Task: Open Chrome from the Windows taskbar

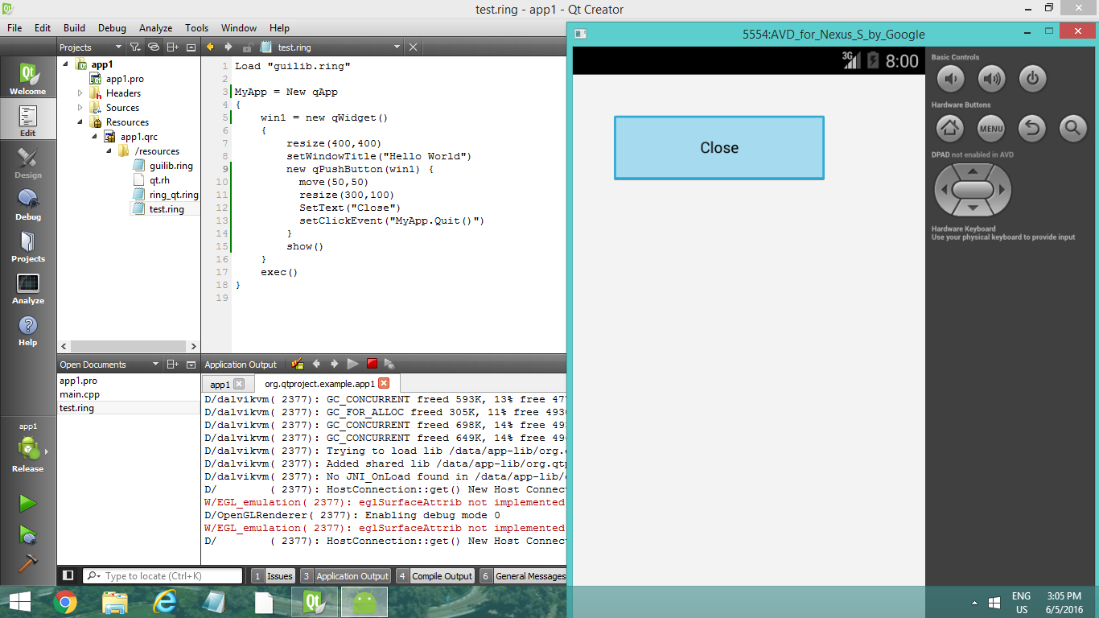Action: pos(65,602)
